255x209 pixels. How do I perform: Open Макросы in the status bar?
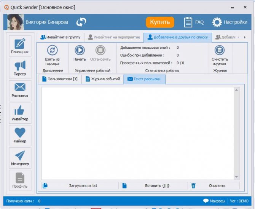point(217,201)
